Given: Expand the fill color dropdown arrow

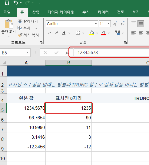Looking at the screenshot, I should point(97,33).
